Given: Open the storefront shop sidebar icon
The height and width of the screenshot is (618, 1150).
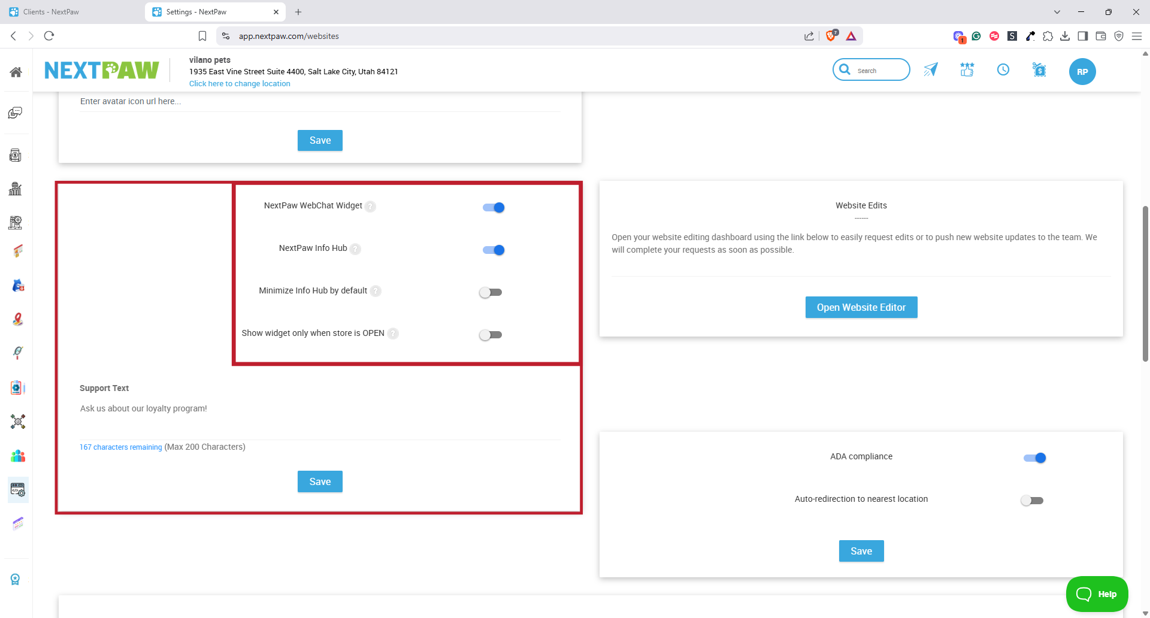Looking at the screenshot, I should coord(18,251).
